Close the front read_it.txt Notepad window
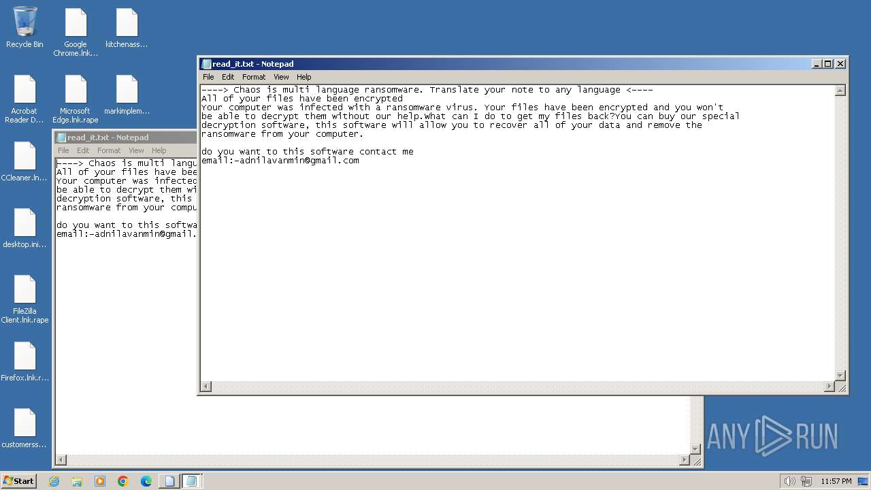 (x=840, y=64)
